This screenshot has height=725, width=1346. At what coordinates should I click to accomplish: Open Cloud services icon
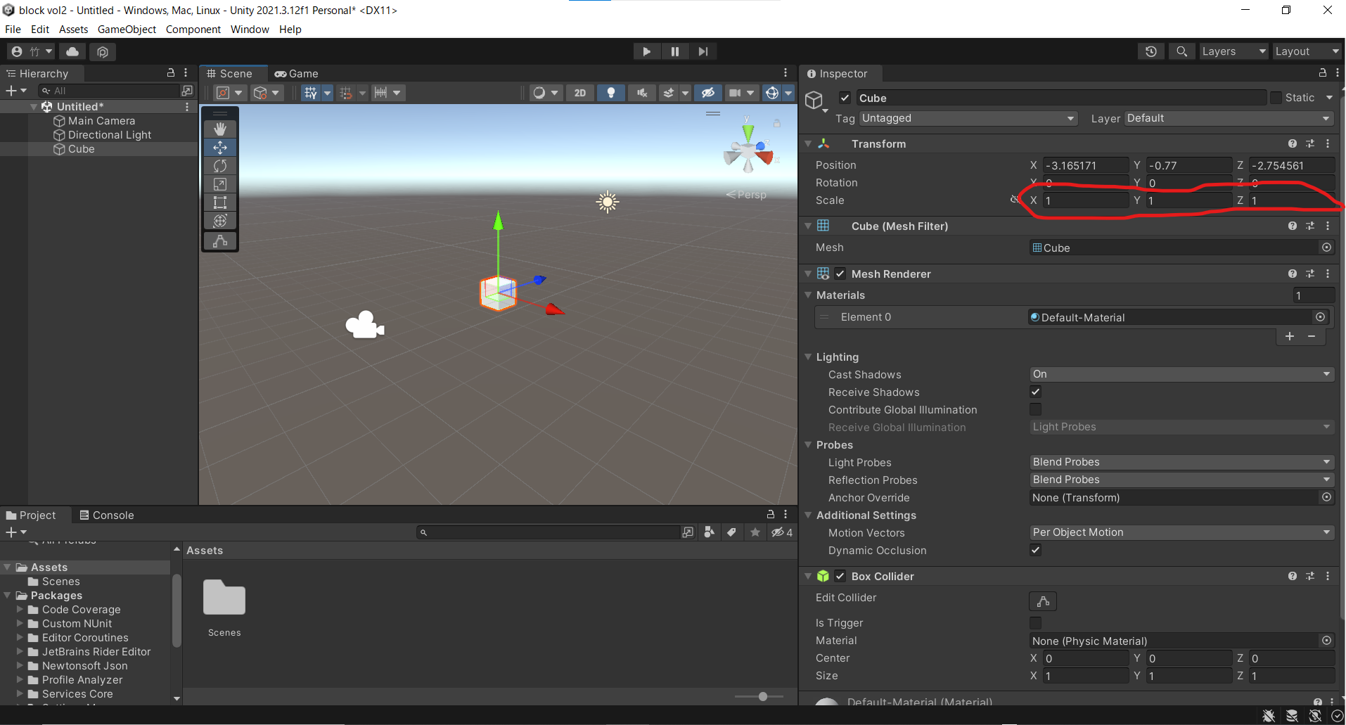(72, 51)
